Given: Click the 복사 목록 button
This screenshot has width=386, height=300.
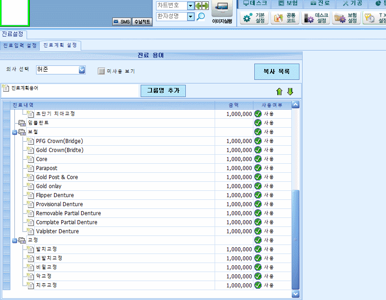Looking at the screenshot, I should coord(277,72).
